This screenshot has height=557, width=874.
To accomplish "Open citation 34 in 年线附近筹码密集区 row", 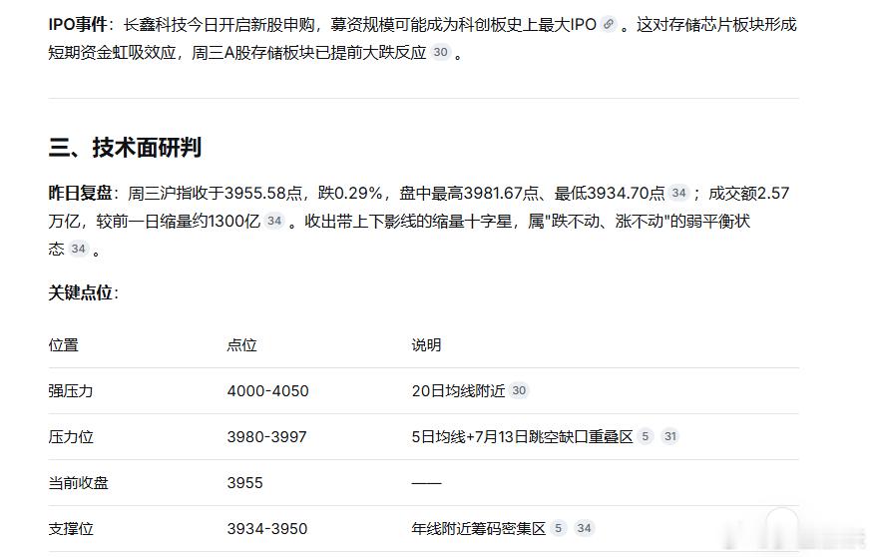I will click(x=584, y=529).
